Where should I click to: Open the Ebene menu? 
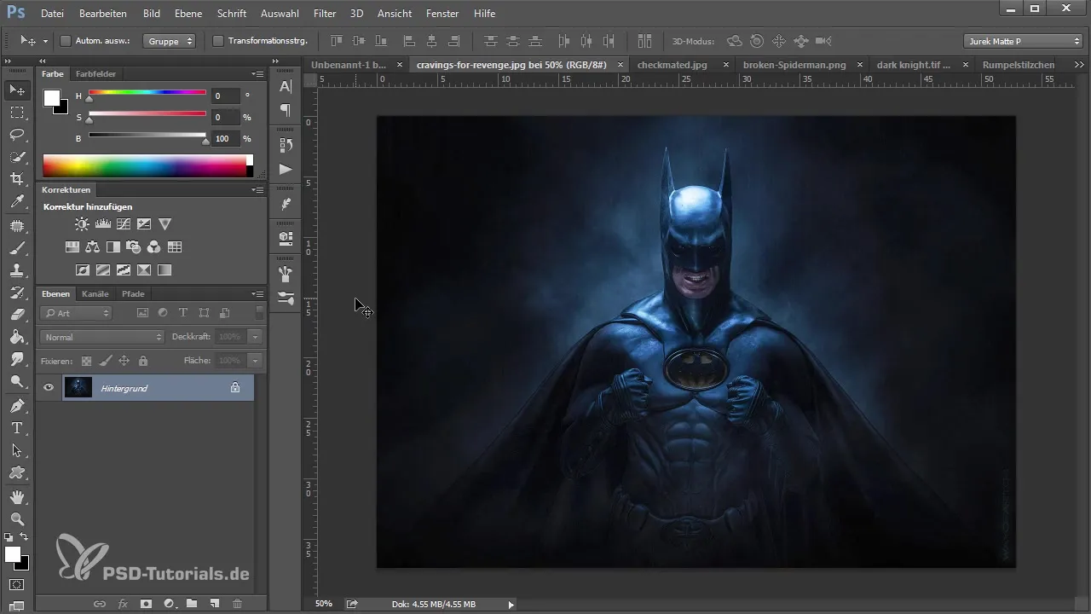tap(188, 14)
